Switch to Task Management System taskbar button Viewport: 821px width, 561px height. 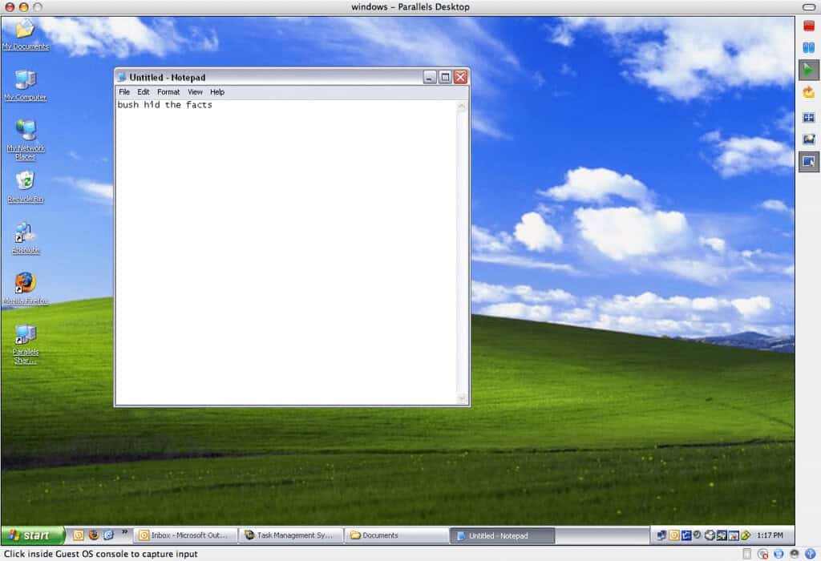[291, 535]
